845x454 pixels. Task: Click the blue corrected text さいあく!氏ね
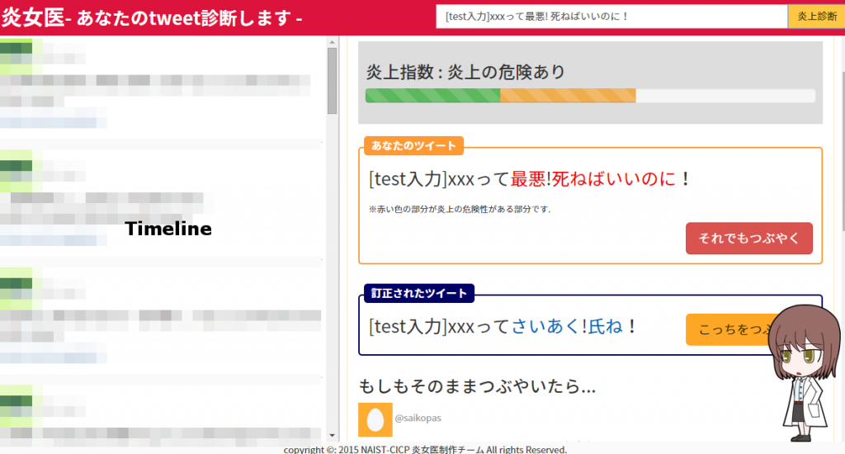pyautogui.click(x=567, y=326)
